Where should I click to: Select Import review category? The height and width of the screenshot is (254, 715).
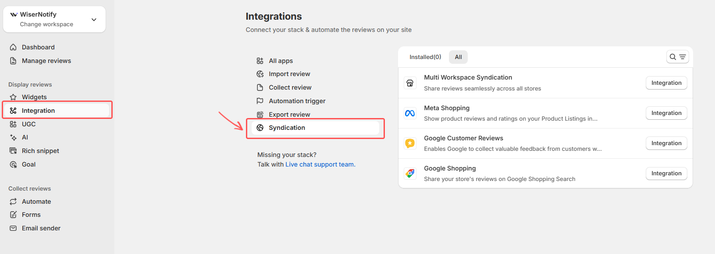[289, 74]
